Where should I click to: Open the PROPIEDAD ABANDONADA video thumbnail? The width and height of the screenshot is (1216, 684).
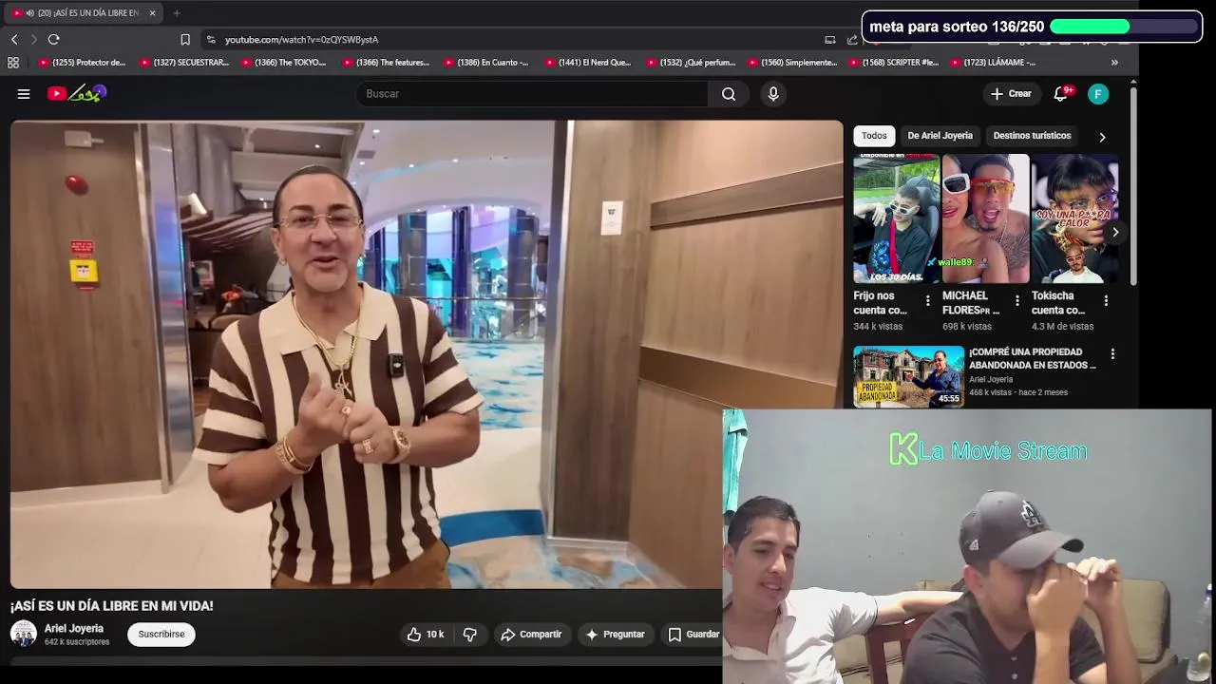[x=908, y=376]
